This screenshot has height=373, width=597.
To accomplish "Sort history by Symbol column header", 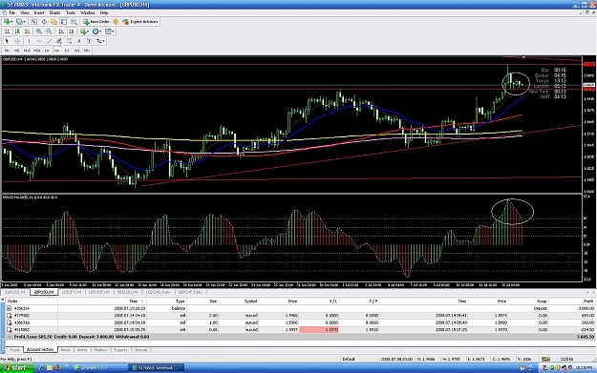I will pos(240,301).
